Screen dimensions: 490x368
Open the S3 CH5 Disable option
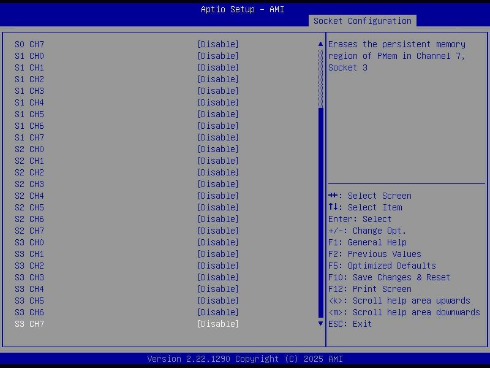coord(218,301)
